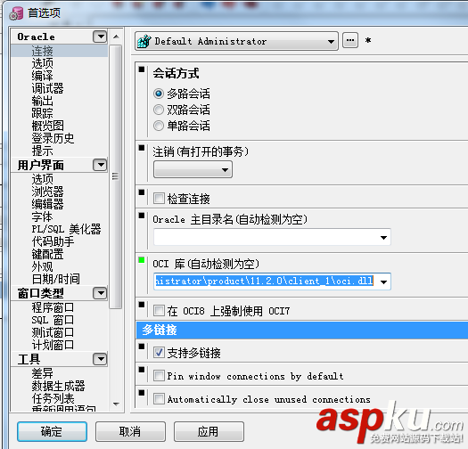
Task: Select 任务列表 in the tree
Action: [53, 398]
